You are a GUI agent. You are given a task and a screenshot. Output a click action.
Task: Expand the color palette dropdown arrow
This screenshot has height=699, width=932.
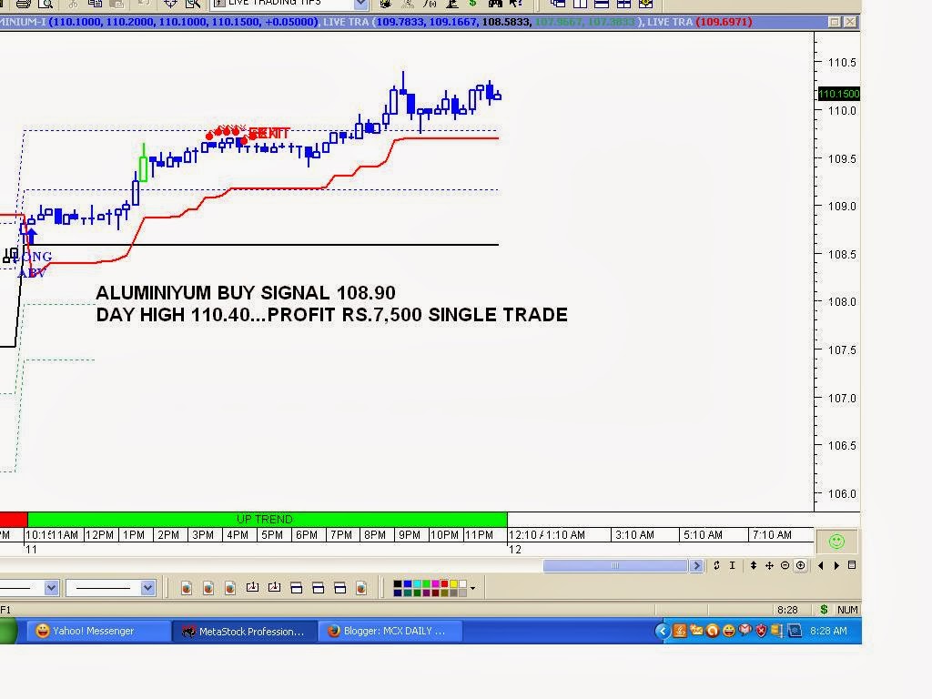pyautogui.click(x=472, y=588)
